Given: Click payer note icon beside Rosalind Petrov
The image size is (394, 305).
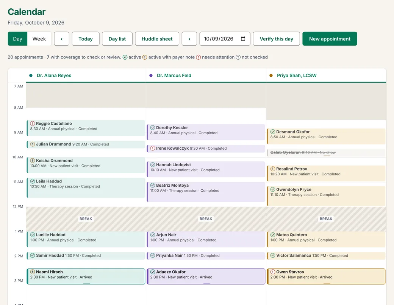Looking at the screenshot, I should pyautogui.click(x=273, y=169).
